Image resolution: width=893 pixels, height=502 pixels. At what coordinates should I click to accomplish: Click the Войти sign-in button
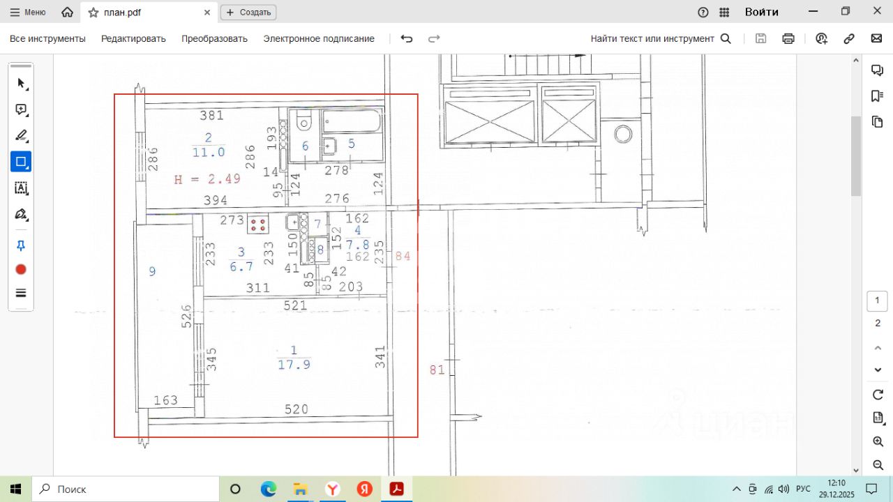click(x=761, y=12)
